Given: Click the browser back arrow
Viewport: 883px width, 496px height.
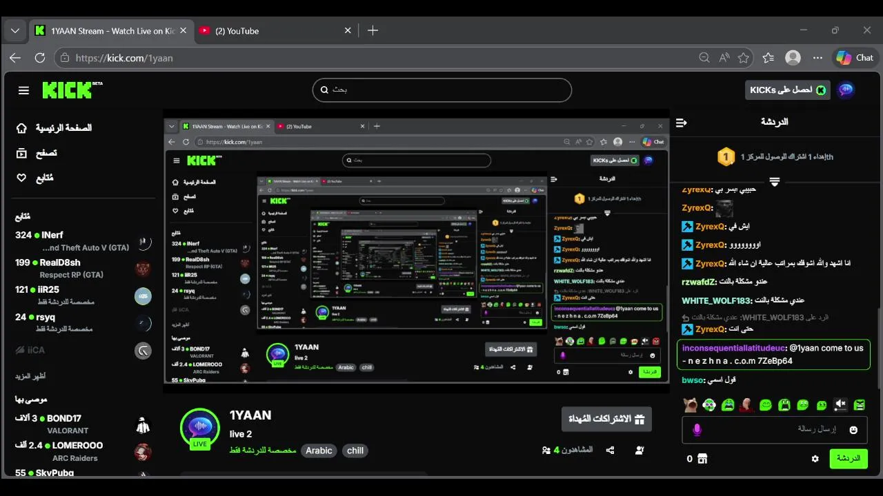Looking at the screenshot, I should tap(15, 58).
